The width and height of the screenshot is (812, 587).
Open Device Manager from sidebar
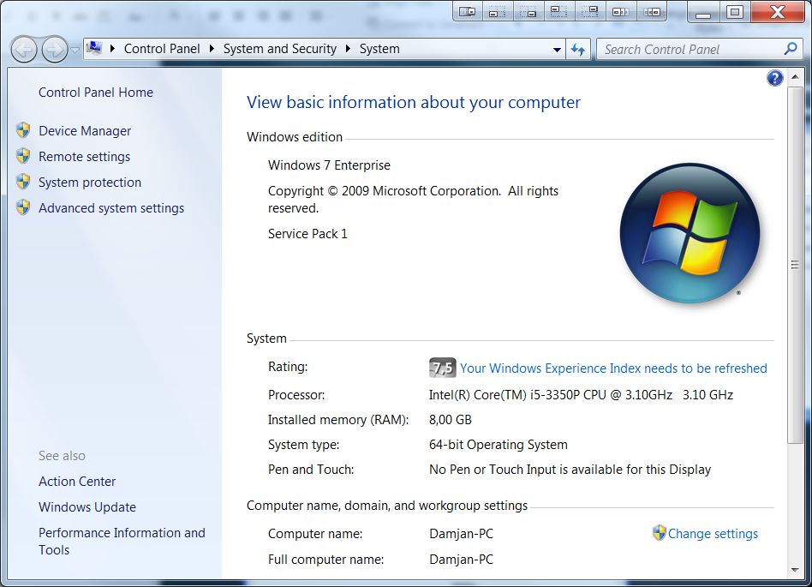[x=85, y=130]
